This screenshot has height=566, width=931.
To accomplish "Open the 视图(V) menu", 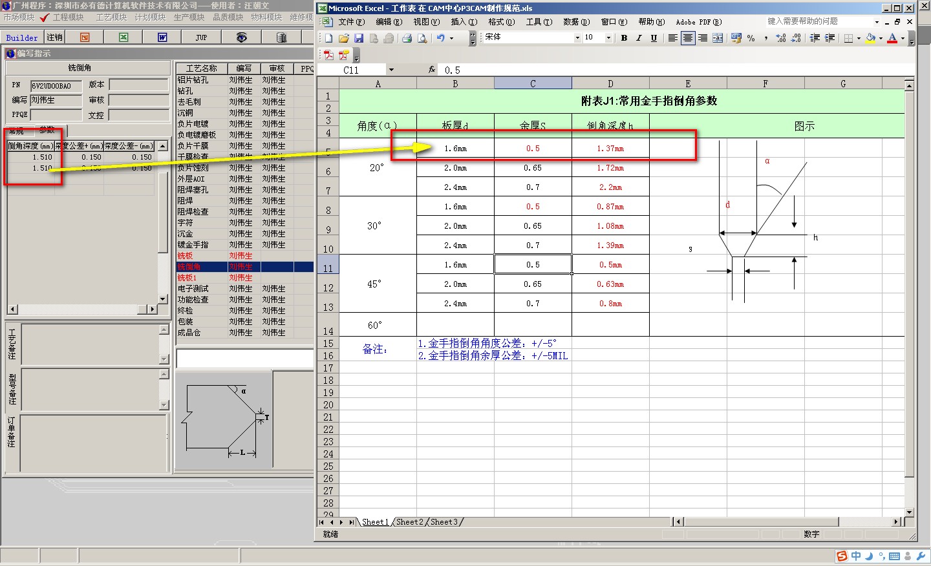I will [426, 22].
